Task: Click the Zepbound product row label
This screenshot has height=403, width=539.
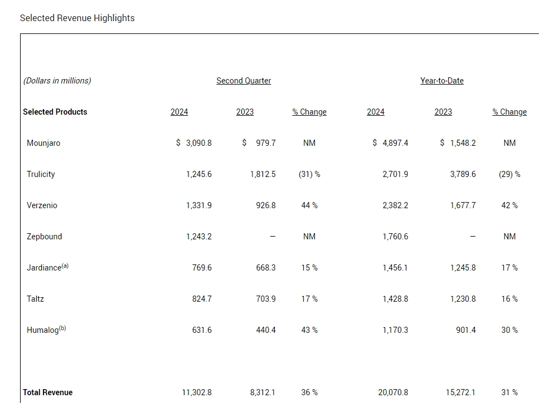Action: click(x=45, y=237)
